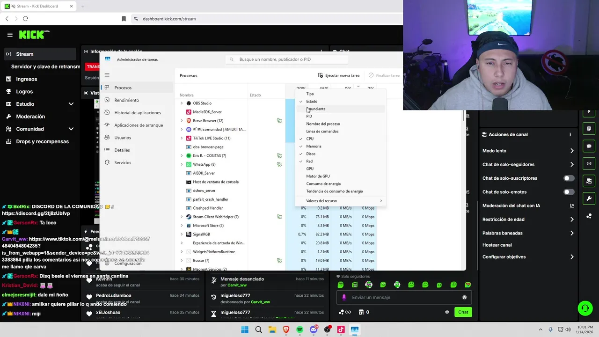Click the browser address bar
Screen dimensions: 599x337
click(267, 19)
